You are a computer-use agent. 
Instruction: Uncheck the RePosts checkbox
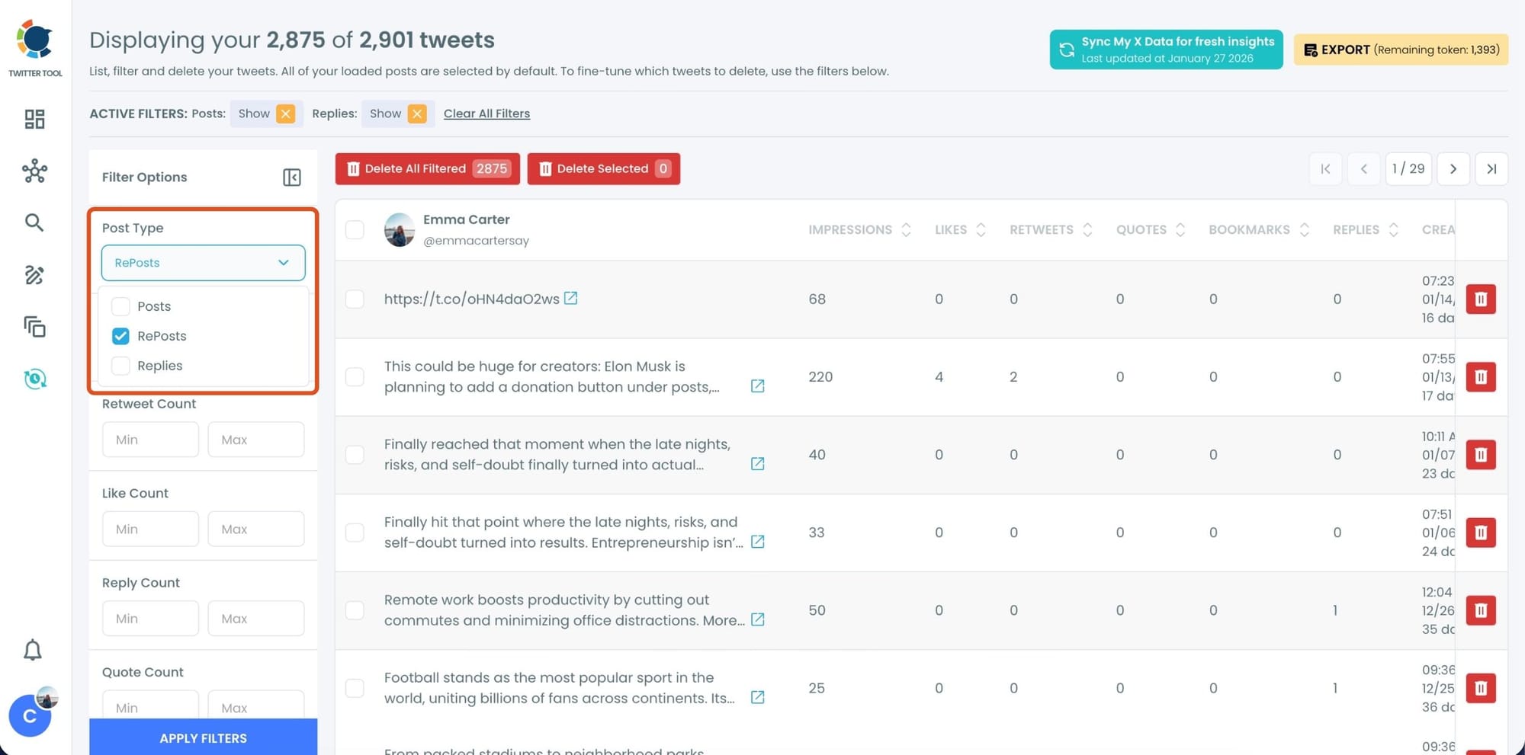[x=120, y=336]
